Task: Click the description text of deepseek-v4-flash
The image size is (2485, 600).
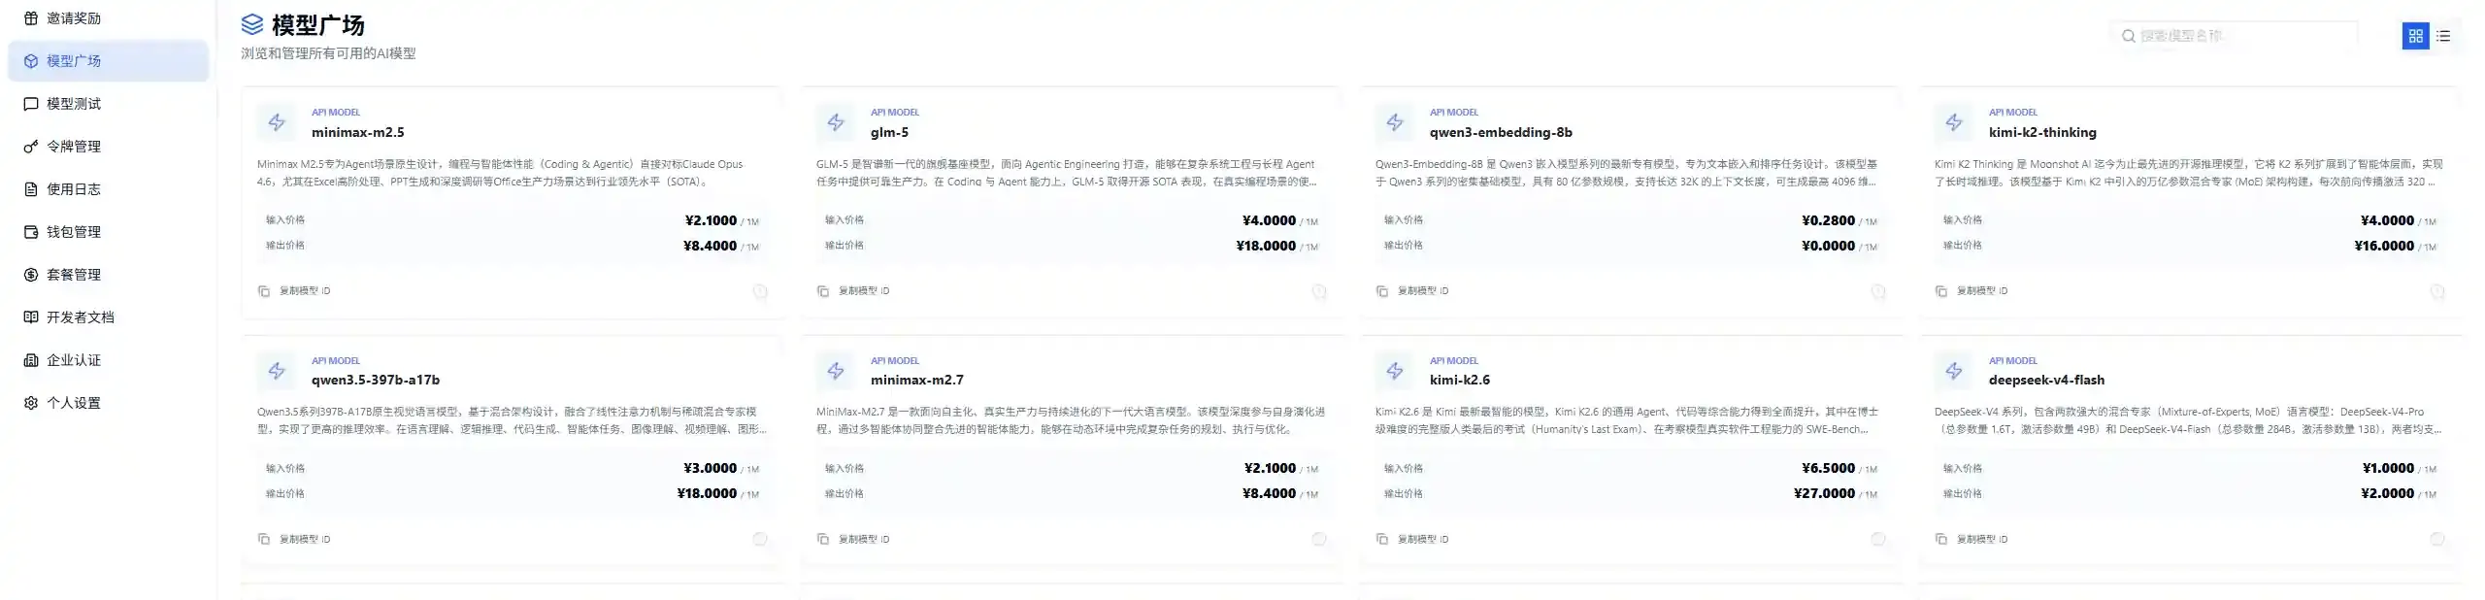Action: [2188, 420]
